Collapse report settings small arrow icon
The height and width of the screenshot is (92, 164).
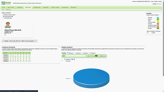click(x=62, y=60)
